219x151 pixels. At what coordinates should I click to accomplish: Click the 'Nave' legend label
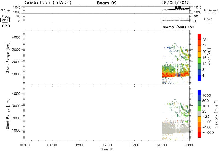point(208,19)
